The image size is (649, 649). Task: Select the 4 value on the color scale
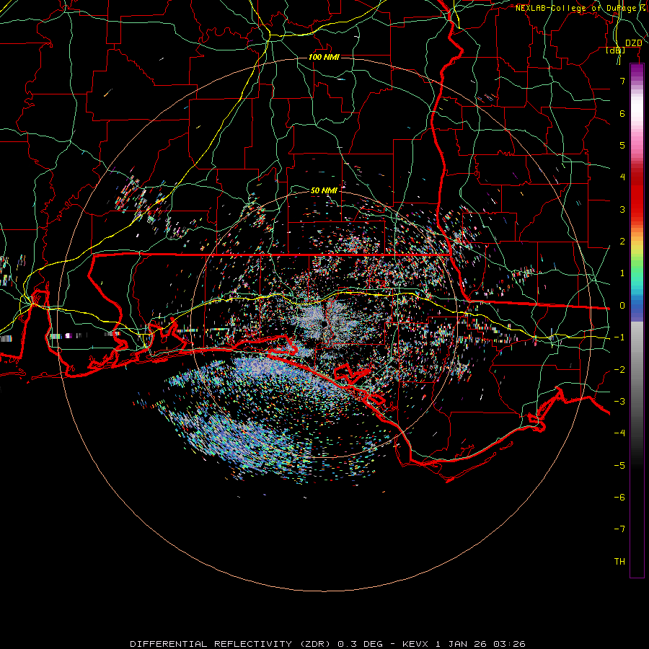(x=622, y=177)
